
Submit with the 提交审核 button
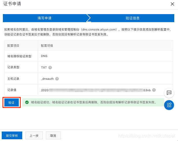pos(12,136)
